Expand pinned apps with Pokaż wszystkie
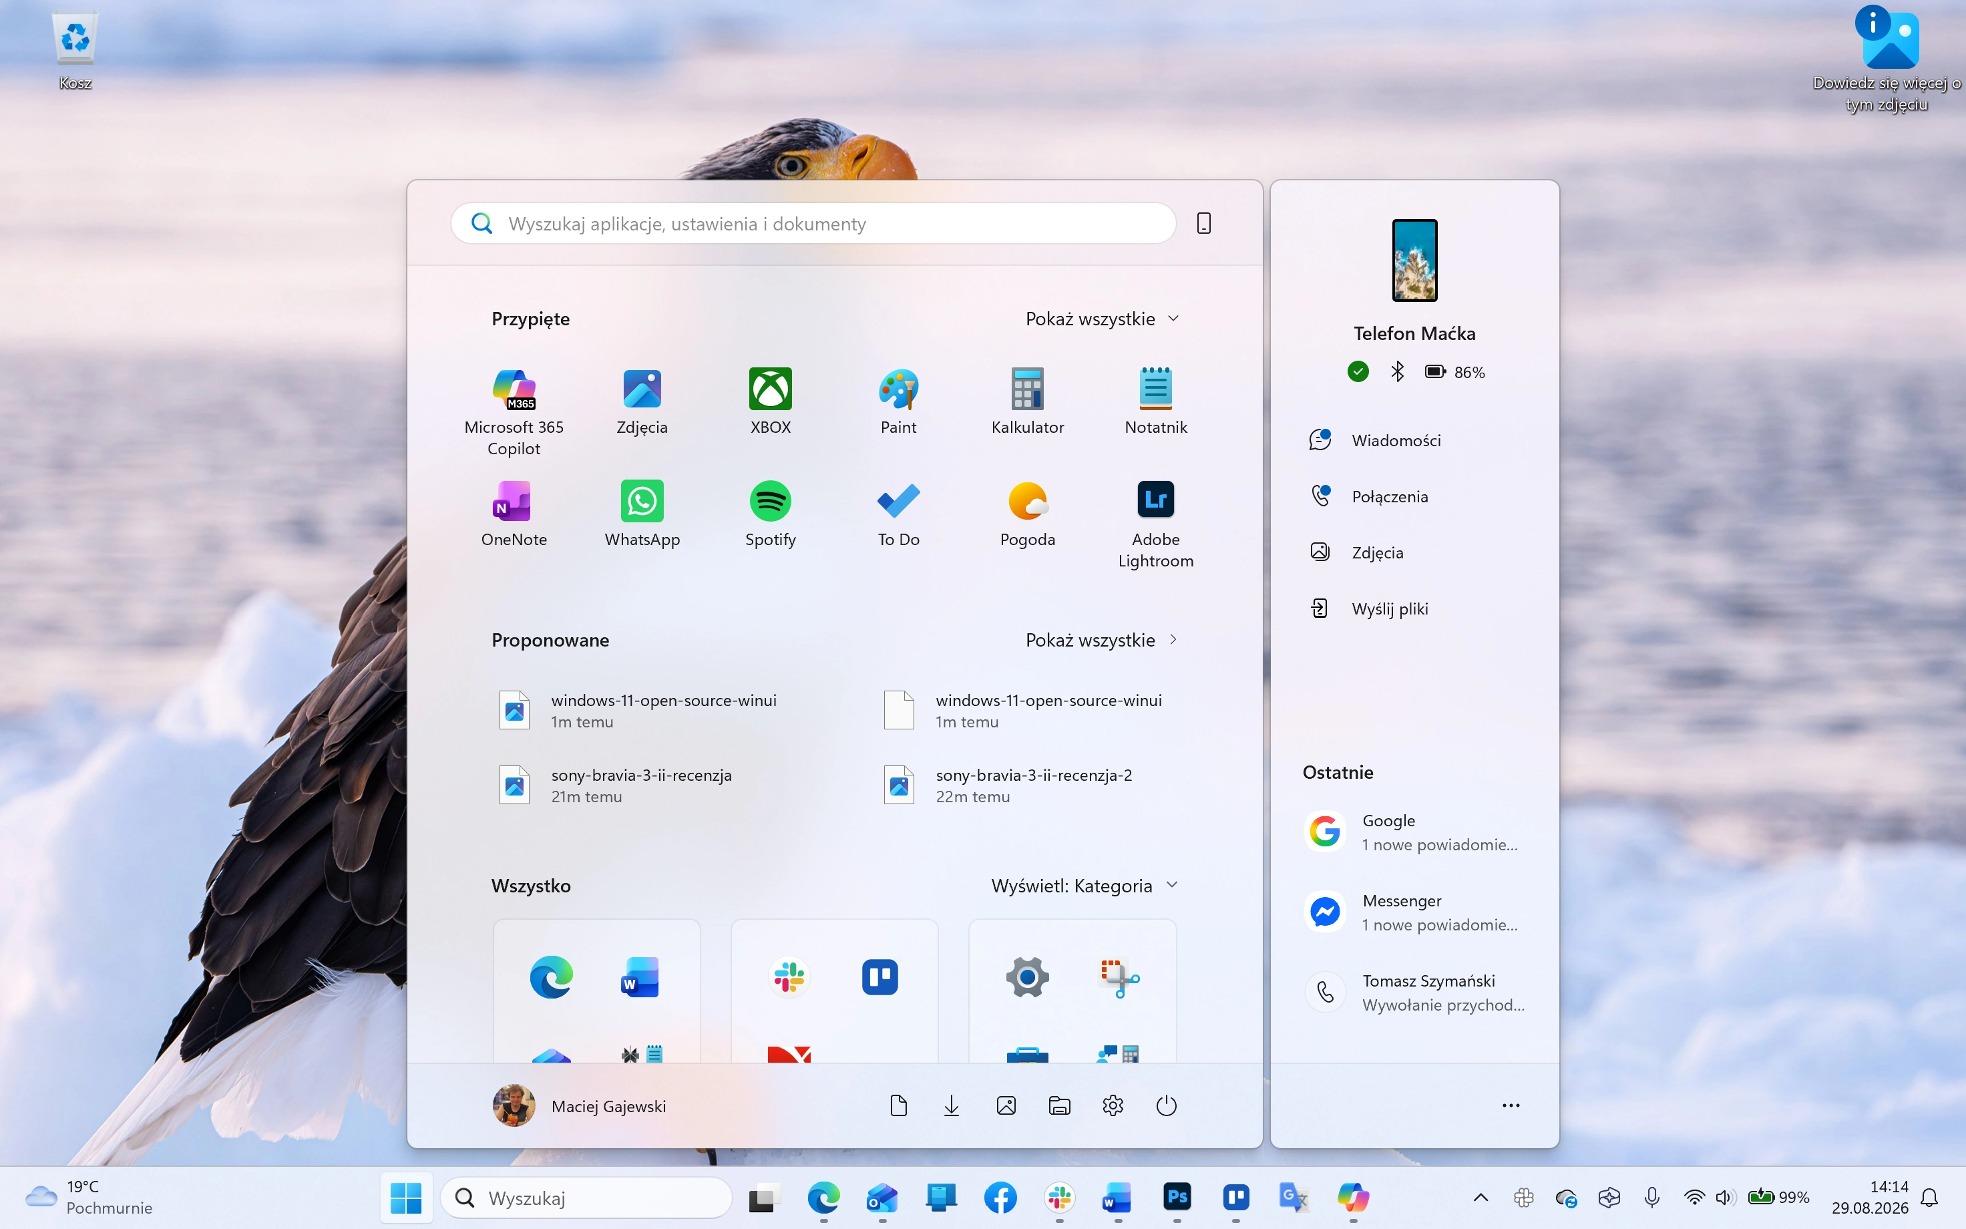Screen dimensions: 1966x1229 (1102, 319)
